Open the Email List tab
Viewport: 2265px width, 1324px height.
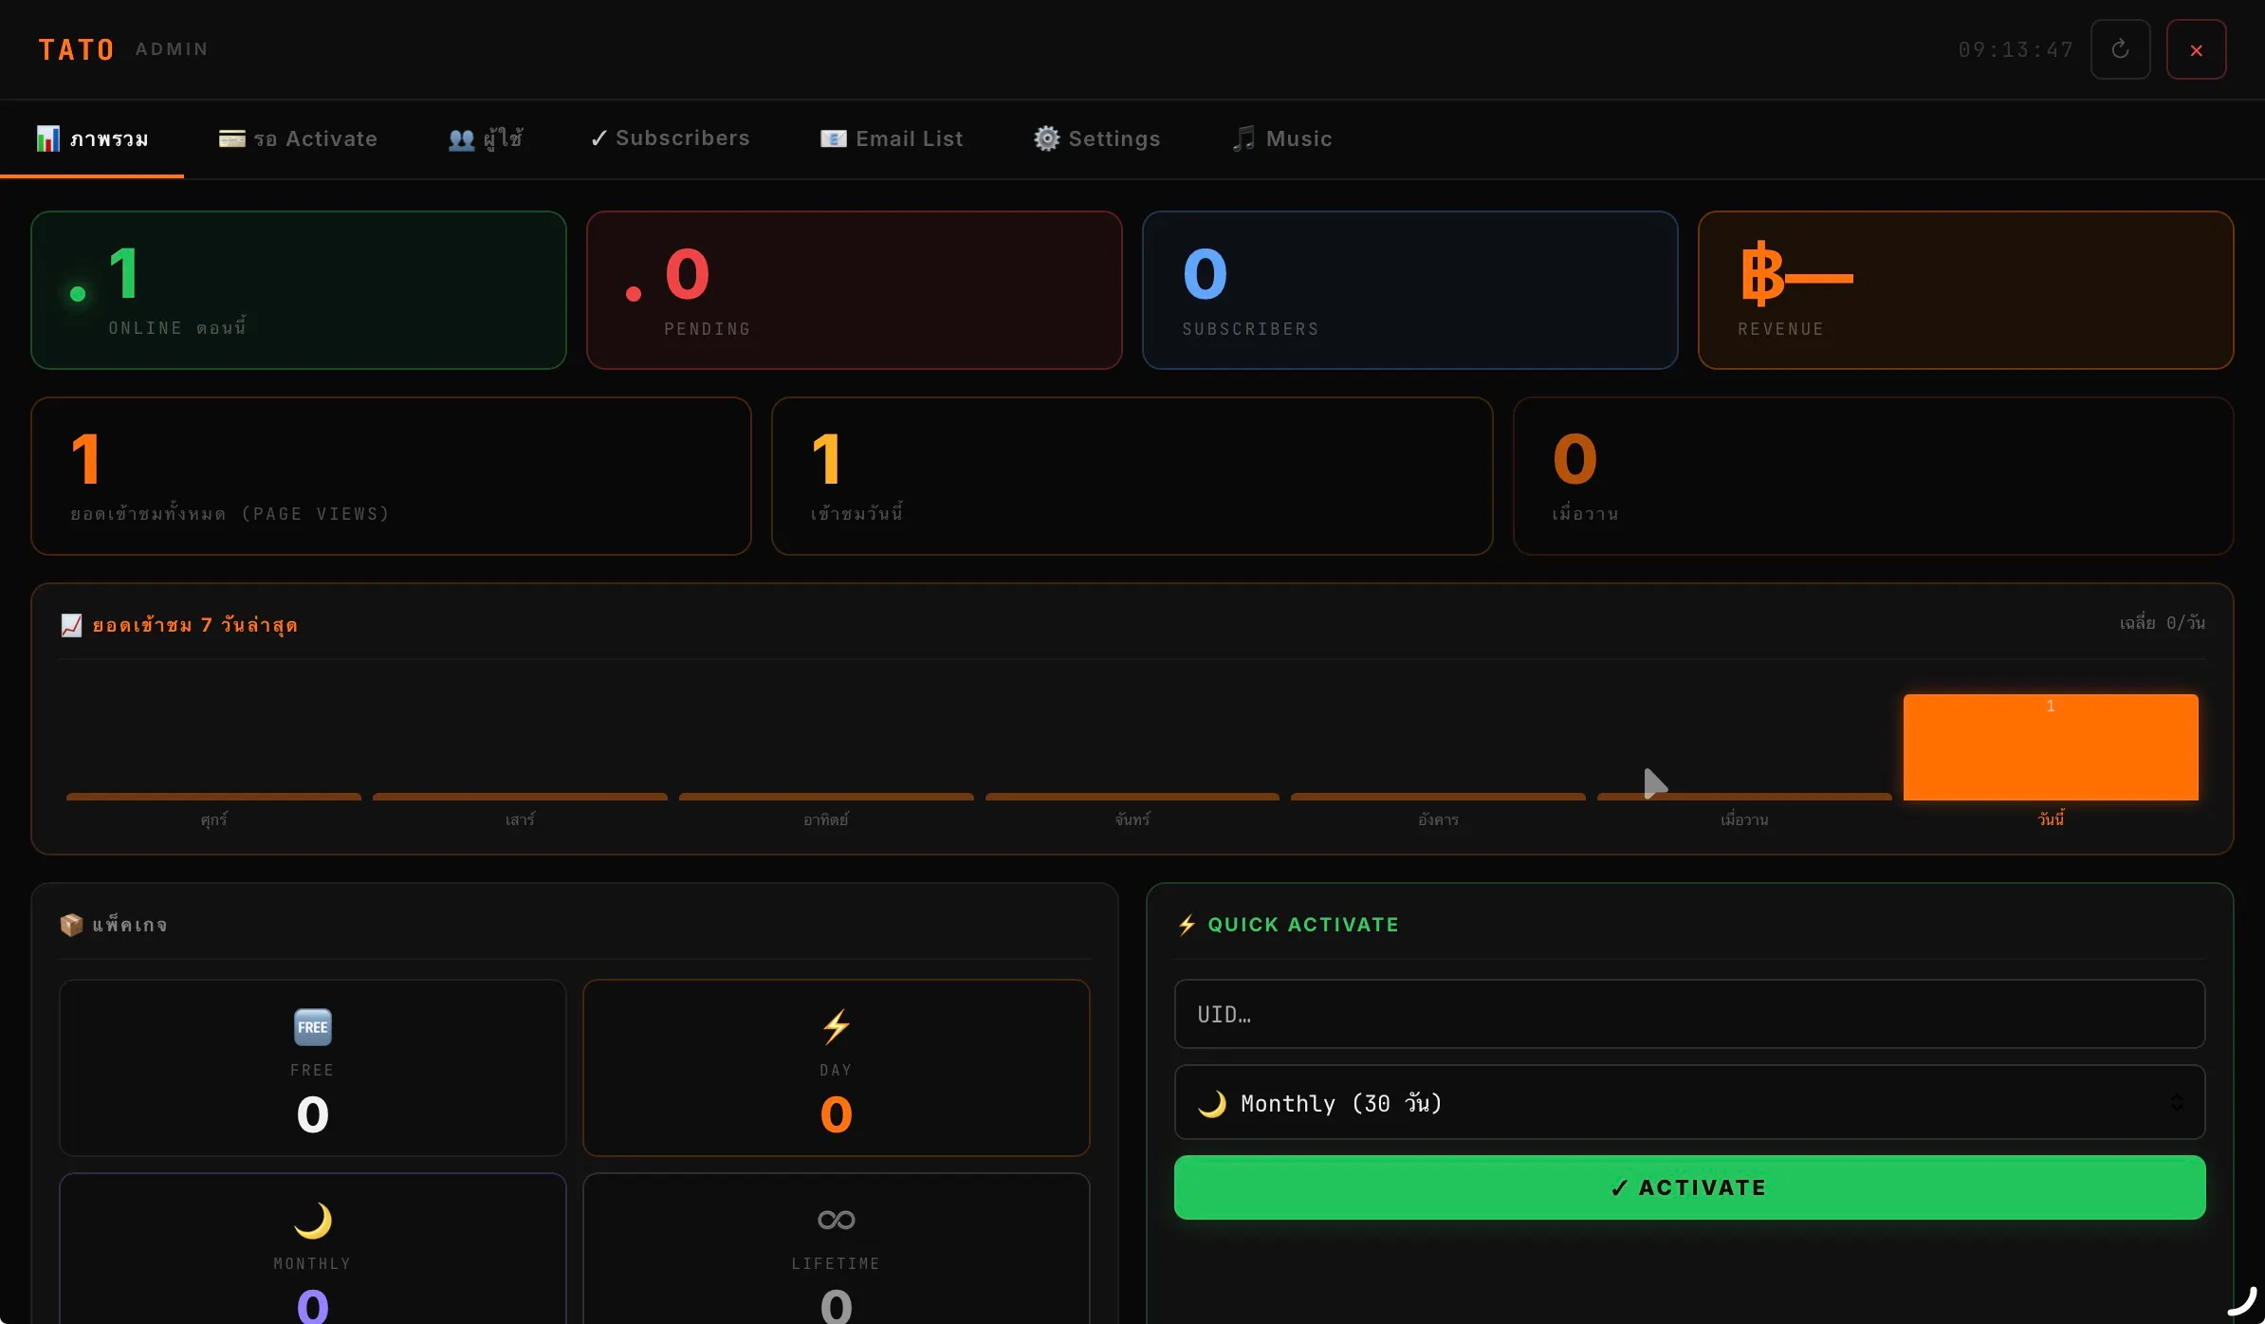point(892,138)
